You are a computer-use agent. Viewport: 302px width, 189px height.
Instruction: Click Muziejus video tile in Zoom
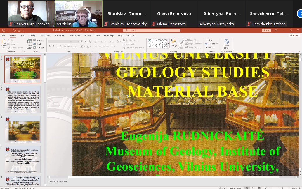pyautogui.click(x=79, y=14)
